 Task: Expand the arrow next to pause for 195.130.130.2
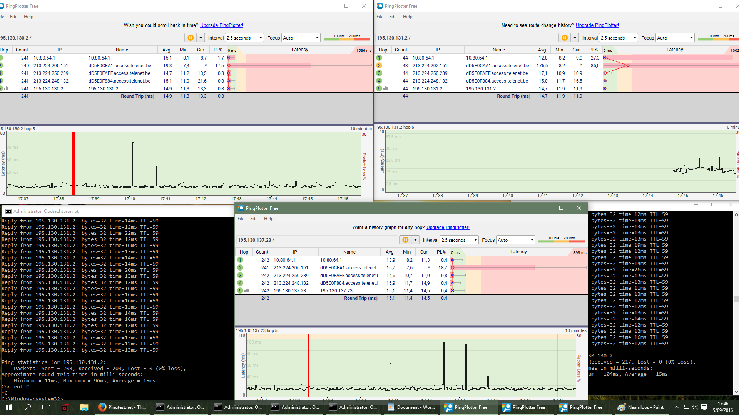tap(201, 38)
